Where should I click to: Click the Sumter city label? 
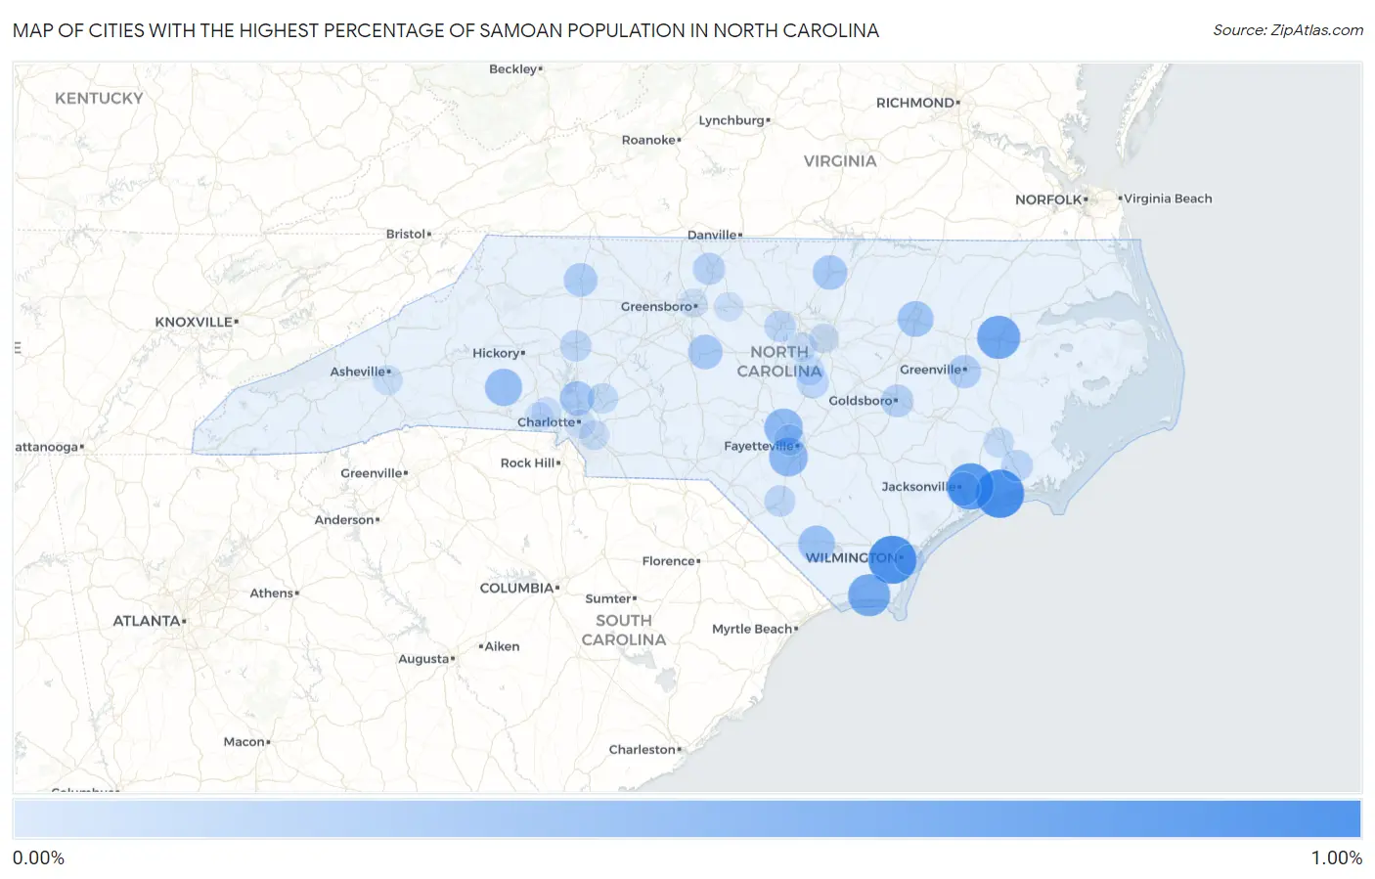(x=608, y=598)
